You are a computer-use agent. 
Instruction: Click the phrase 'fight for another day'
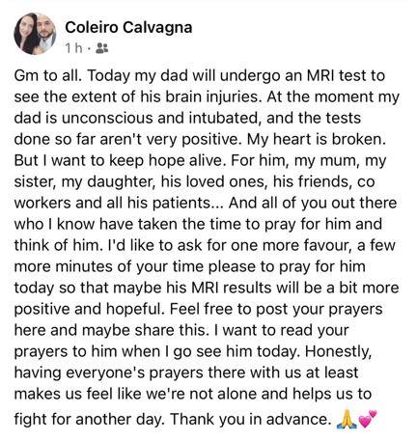point(87,420)
